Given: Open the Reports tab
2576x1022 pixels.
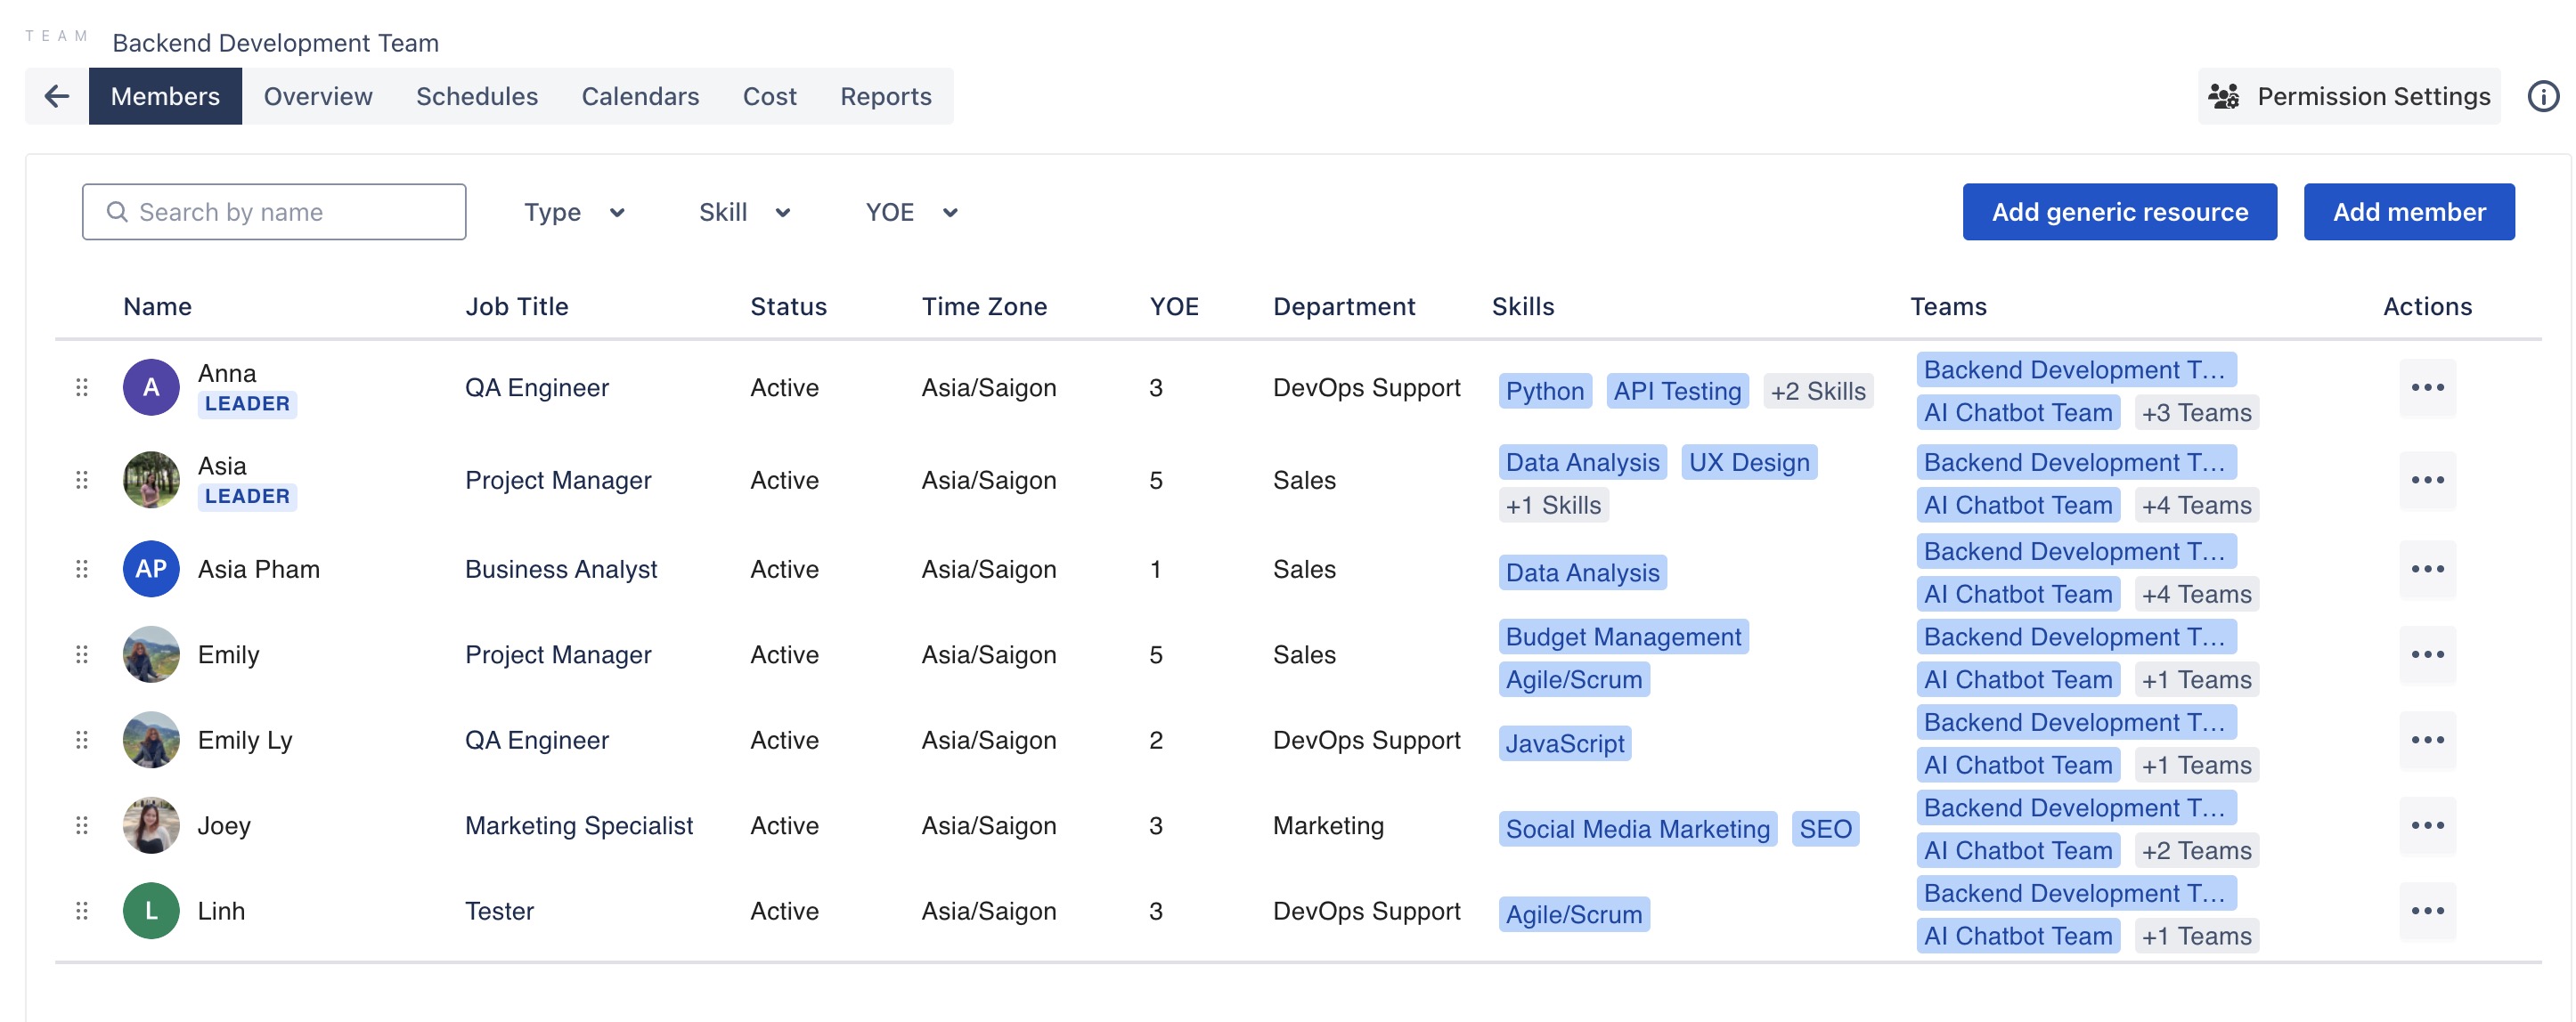Looking at the screenshot, I should [885, 96].
